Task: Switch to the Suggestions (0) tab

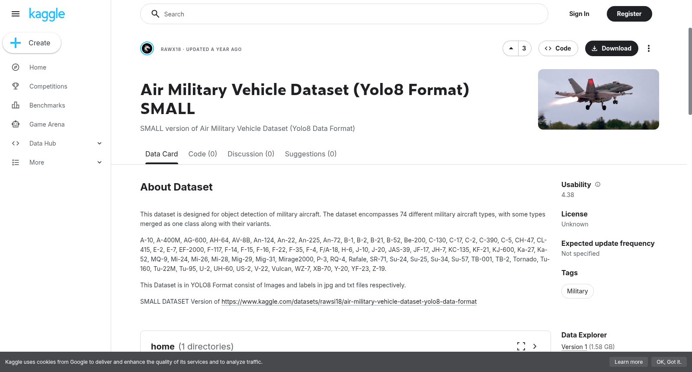Action: [311, 154]
